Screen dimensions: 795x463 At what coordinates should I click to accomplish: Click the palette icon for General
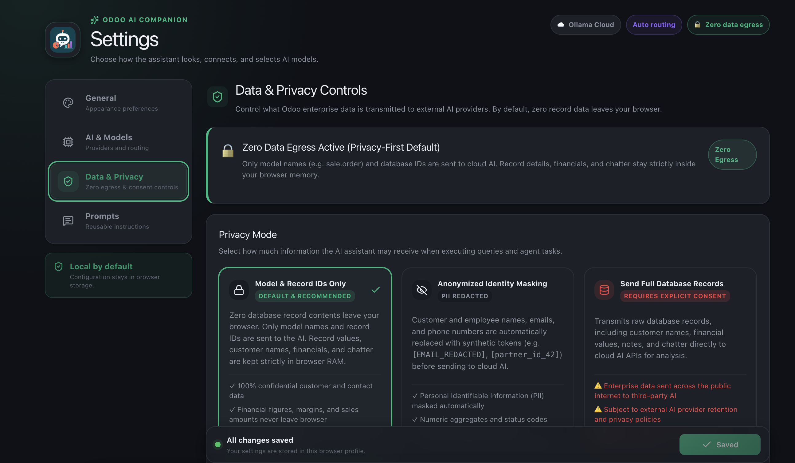click(68, 103)
